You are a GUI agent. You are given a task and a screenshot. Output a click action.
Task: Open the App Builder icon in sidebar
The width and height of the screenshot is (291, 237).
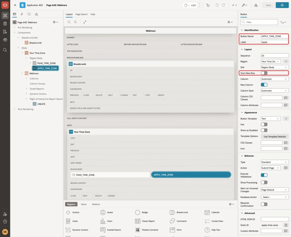[5, 16]
